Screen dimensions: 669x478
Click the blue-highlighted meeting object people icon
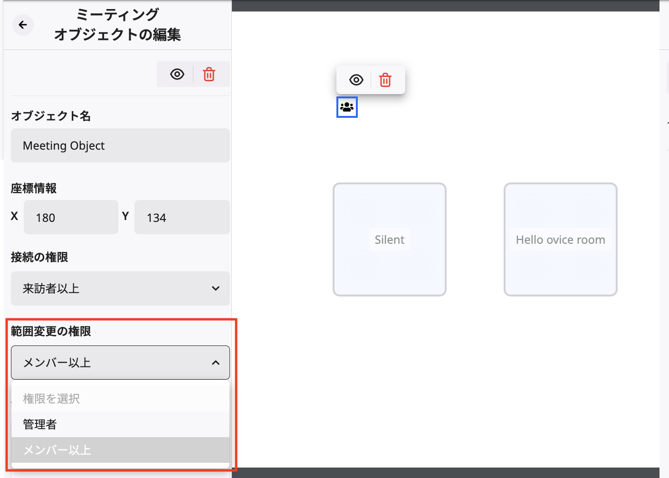pyautogui.click(x=347, y=107)
